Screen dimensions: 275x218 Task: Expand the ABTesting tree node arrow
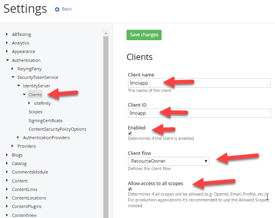7,34
